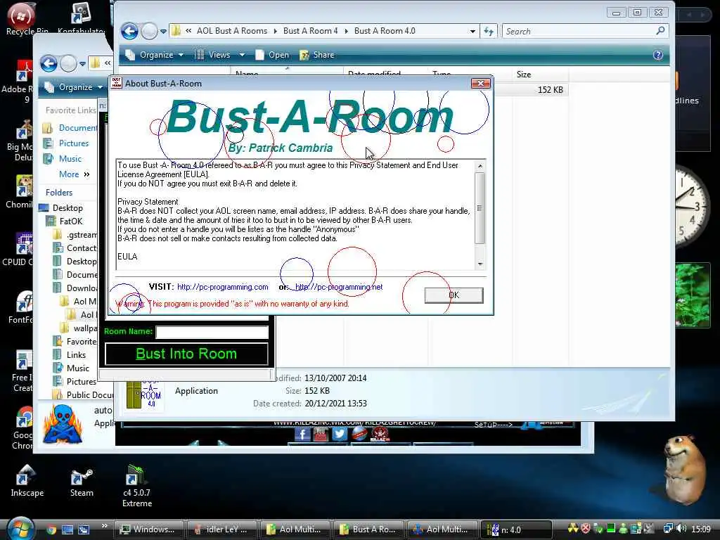Image resolution: width=720 pixels, height=540 pixels.
Task: Go back in the rear explorer window
Action: pos(49,63)
